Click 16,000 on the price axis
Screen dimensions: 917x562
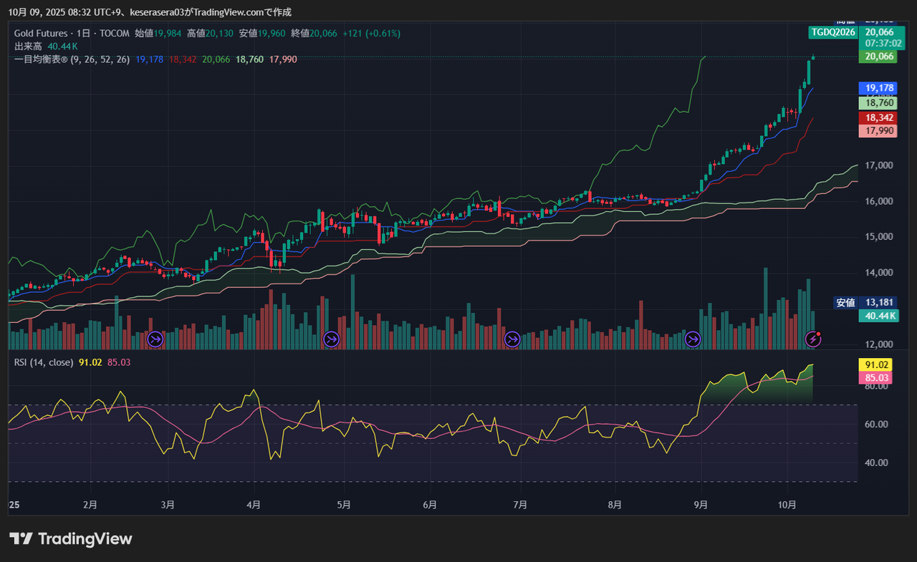(x=878, y=201)
